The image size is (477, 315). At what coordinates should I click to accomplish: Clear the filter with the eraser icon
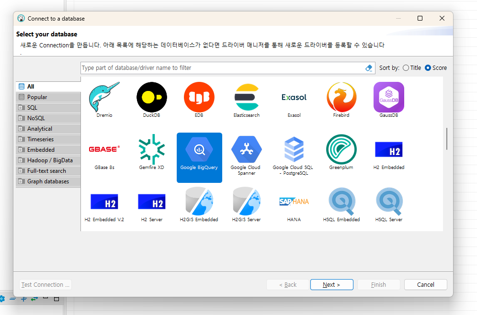pos(369,68)
